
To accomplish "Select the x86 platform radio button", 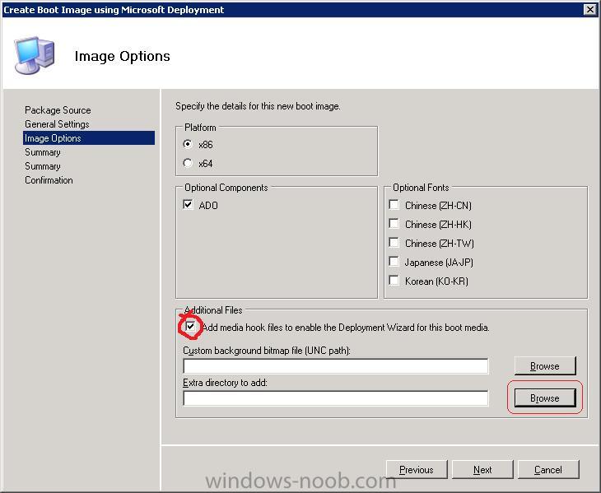I will pyautogui.click(x=188, y=144).
